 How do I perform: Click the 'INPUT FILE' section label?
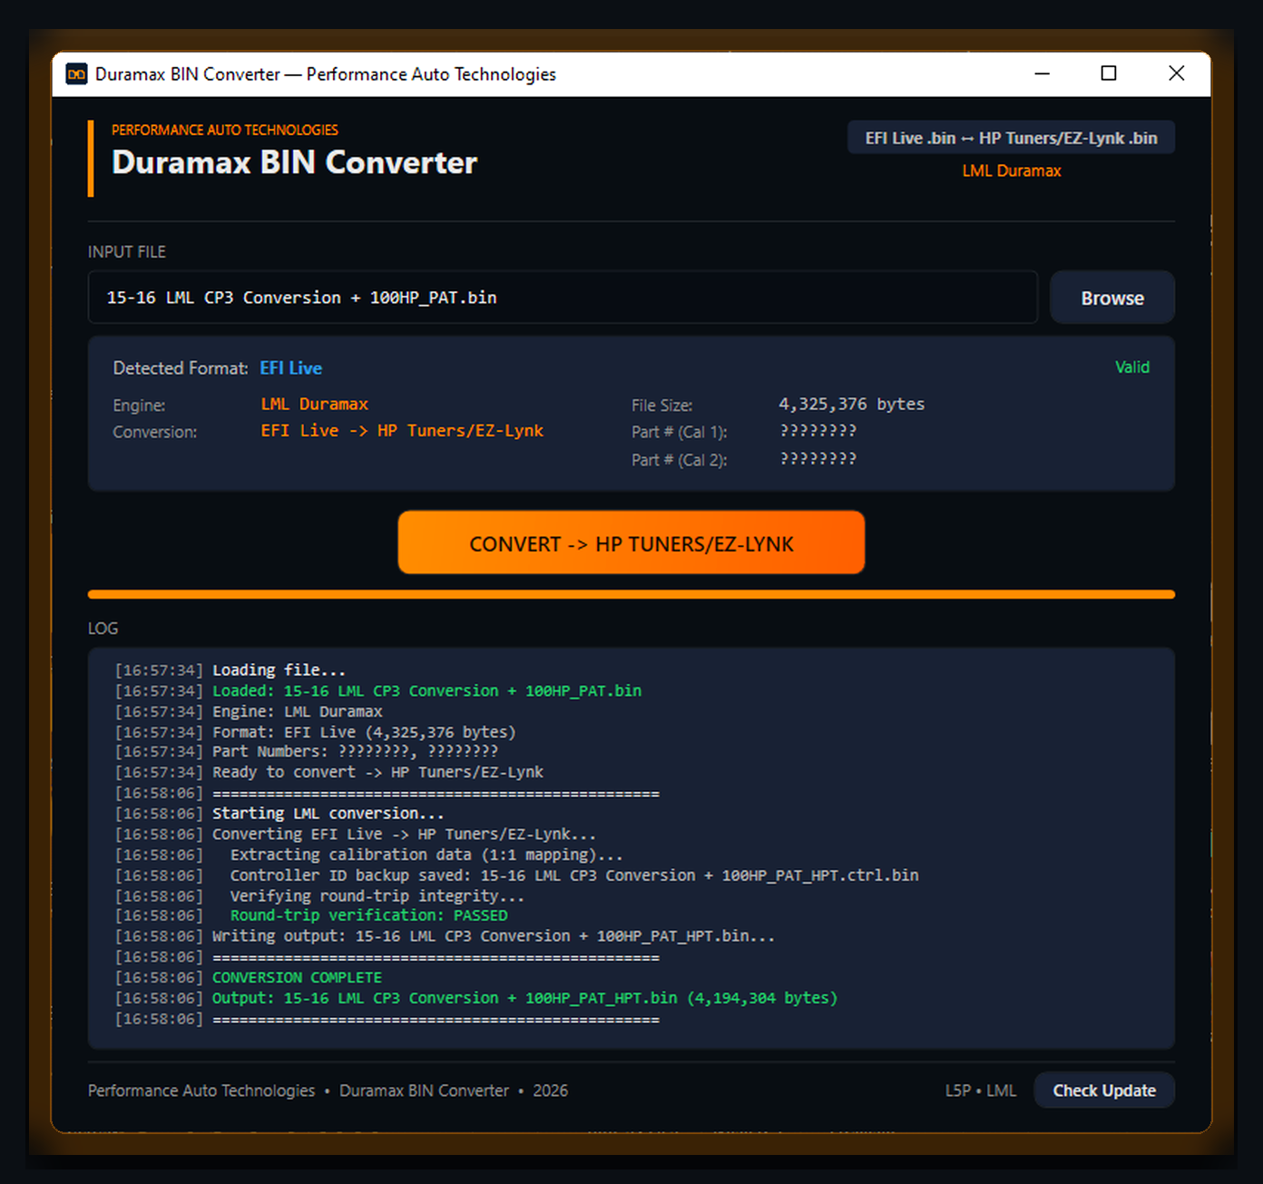coord(127,252)
